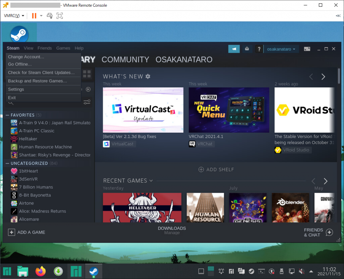Collapse the Favorites category
The width and height of the screenshot is (344, 279).
coord(7,115)
